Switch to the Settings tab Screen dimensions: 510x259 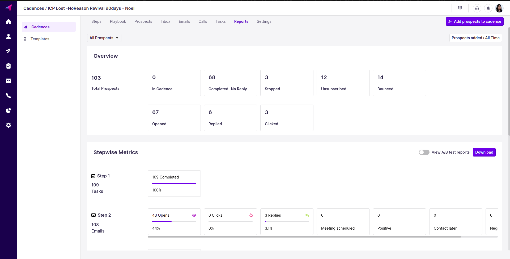click(x=264, y=21)
